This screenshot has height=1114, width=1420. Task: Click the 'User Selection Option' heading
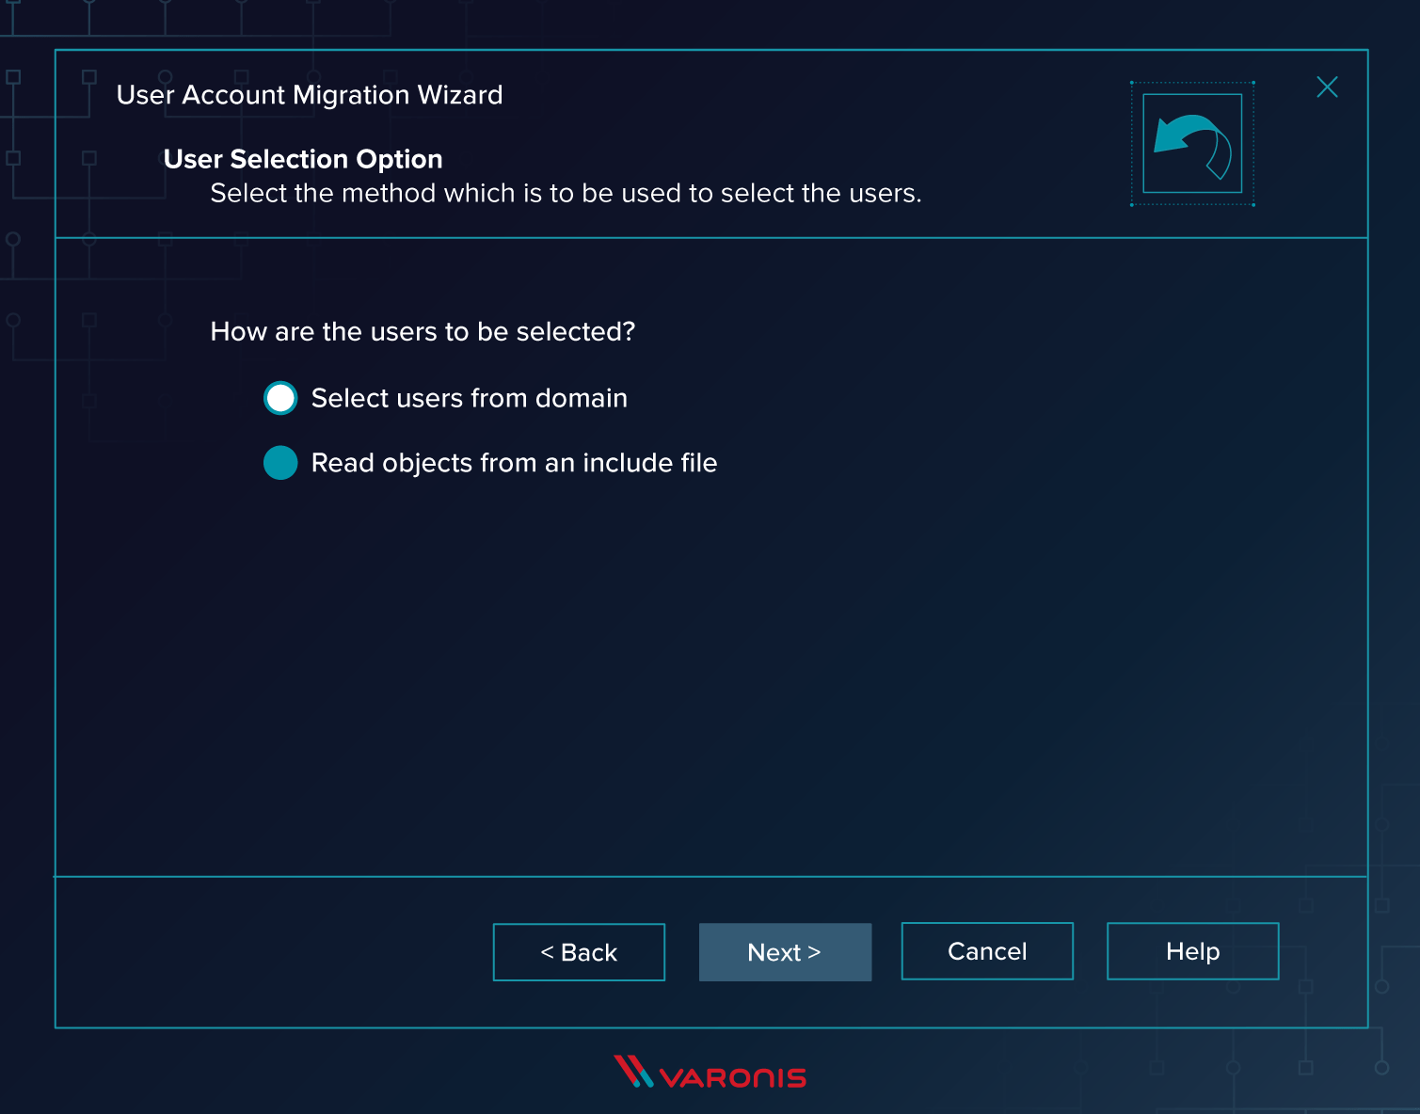[x=302, y=159]
